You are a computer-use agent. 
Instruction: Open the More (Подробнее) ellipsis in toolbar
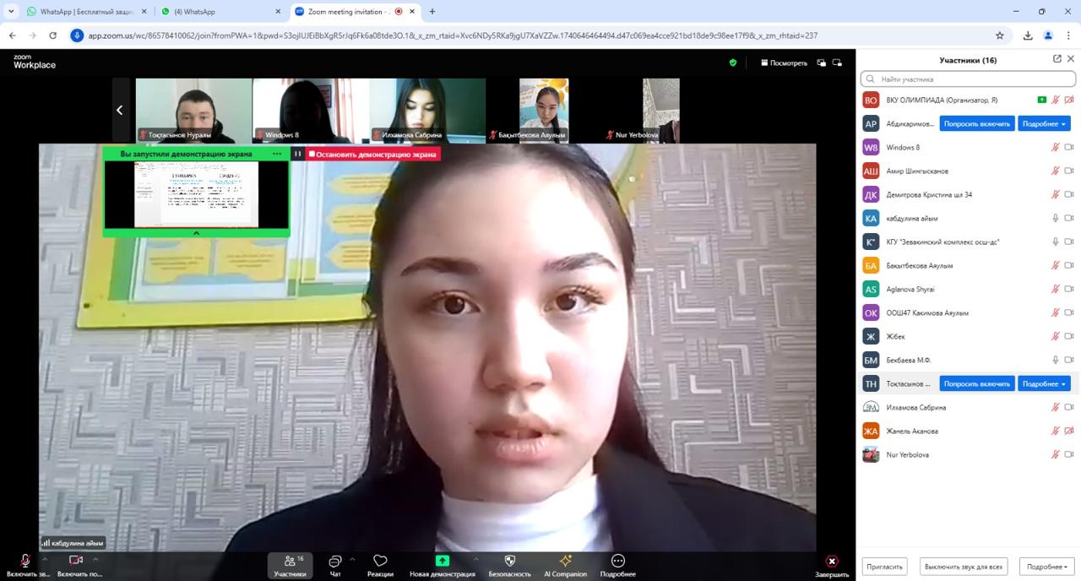pos(617,562)
